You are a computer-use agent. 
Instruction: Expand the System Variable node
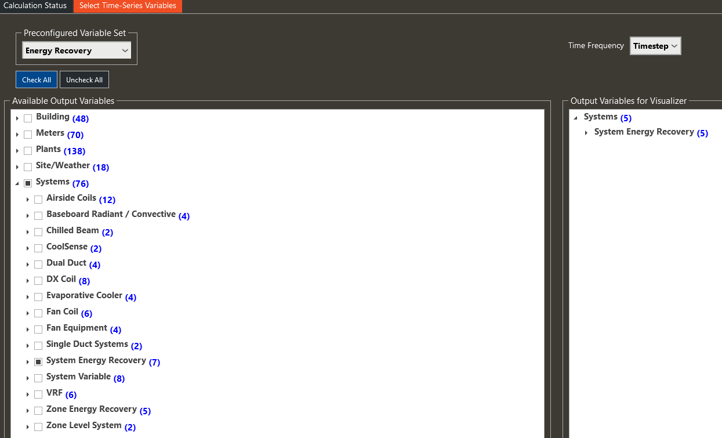click(x=28, y=378)
